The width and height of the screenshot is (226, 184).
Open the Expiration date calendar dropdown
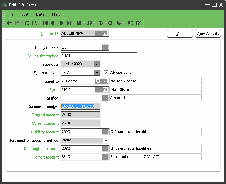(x=97, y=73)
